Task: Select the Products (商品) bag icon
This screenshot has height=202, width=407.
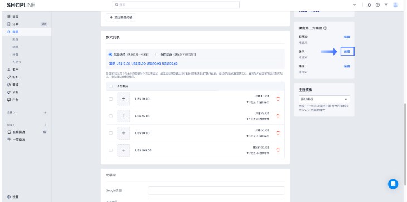Action: pos(9,32)
